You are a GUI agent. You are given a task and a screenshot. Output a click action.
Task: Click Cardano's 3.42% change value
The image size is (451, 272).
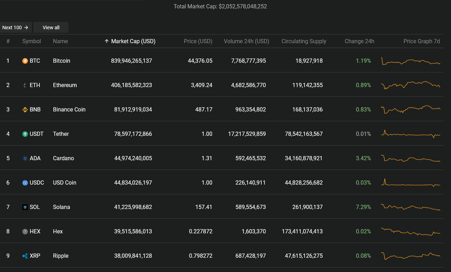(363, 158)
